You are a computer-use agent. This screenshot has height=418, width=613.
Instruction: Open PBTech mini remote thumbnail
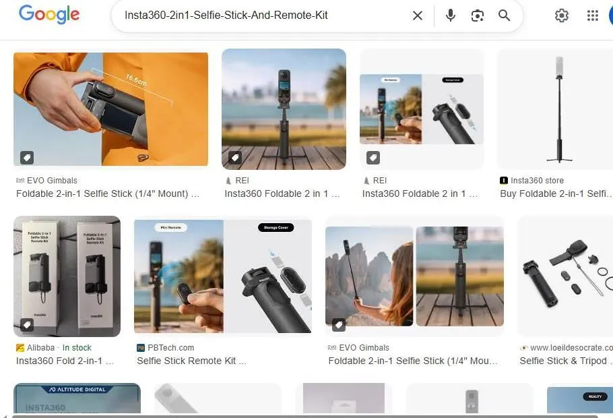click(223, 276)
